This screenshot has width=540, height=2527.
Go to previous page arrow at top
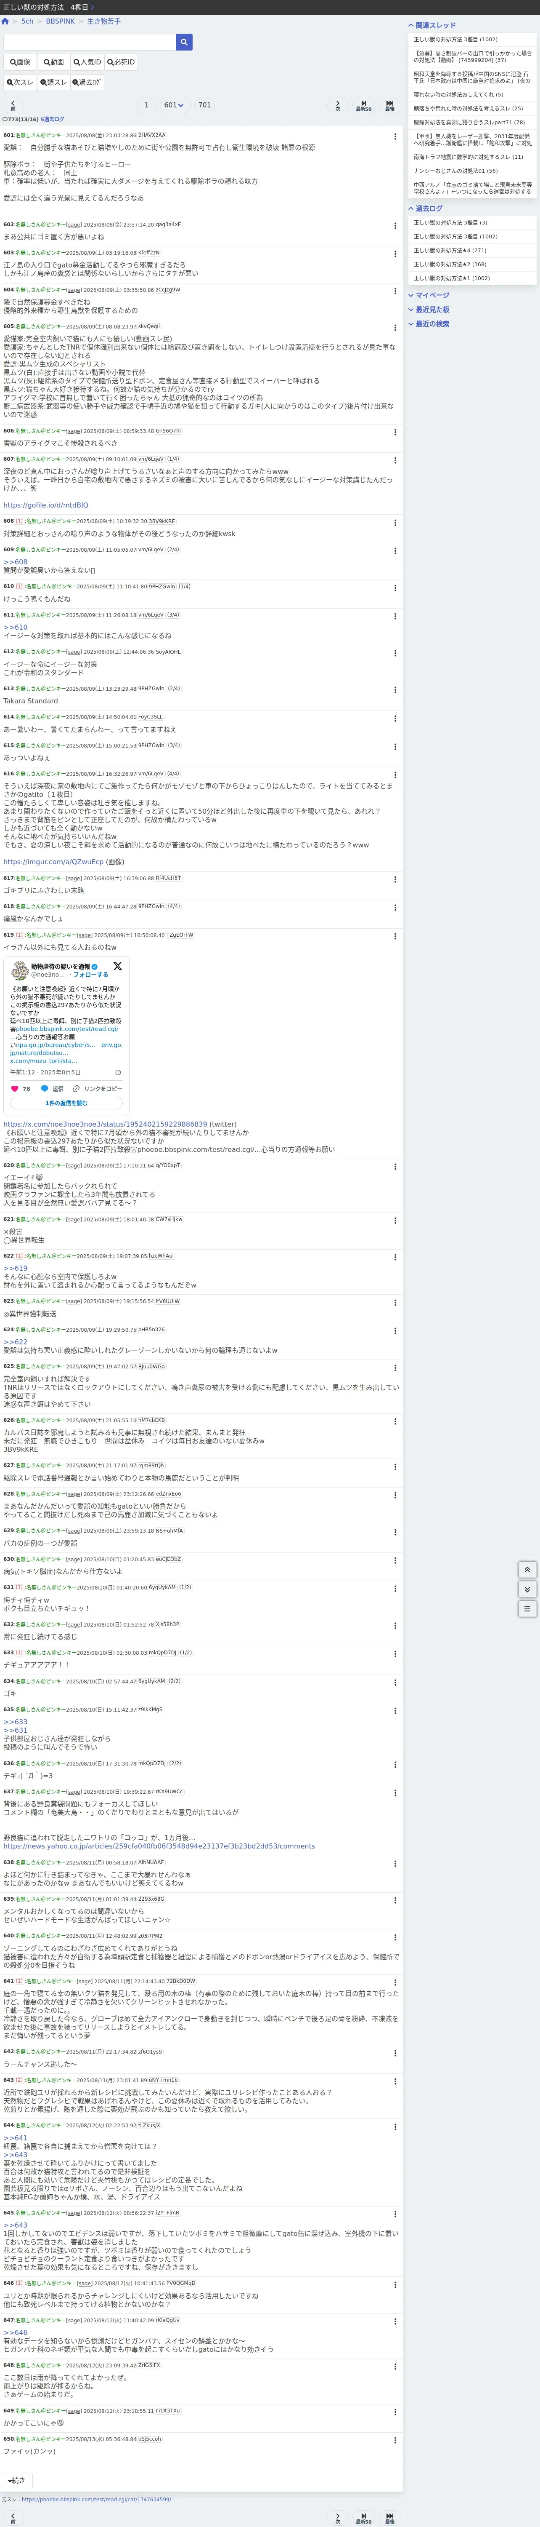tap(13, 105)
